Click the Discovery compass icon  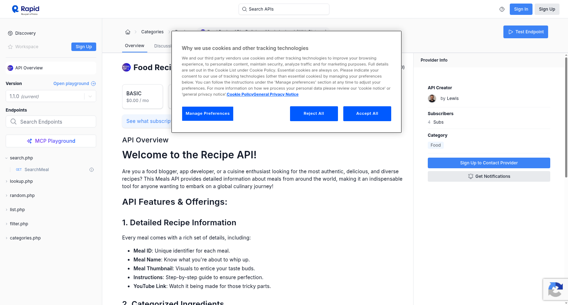click(x=10, y=33)
